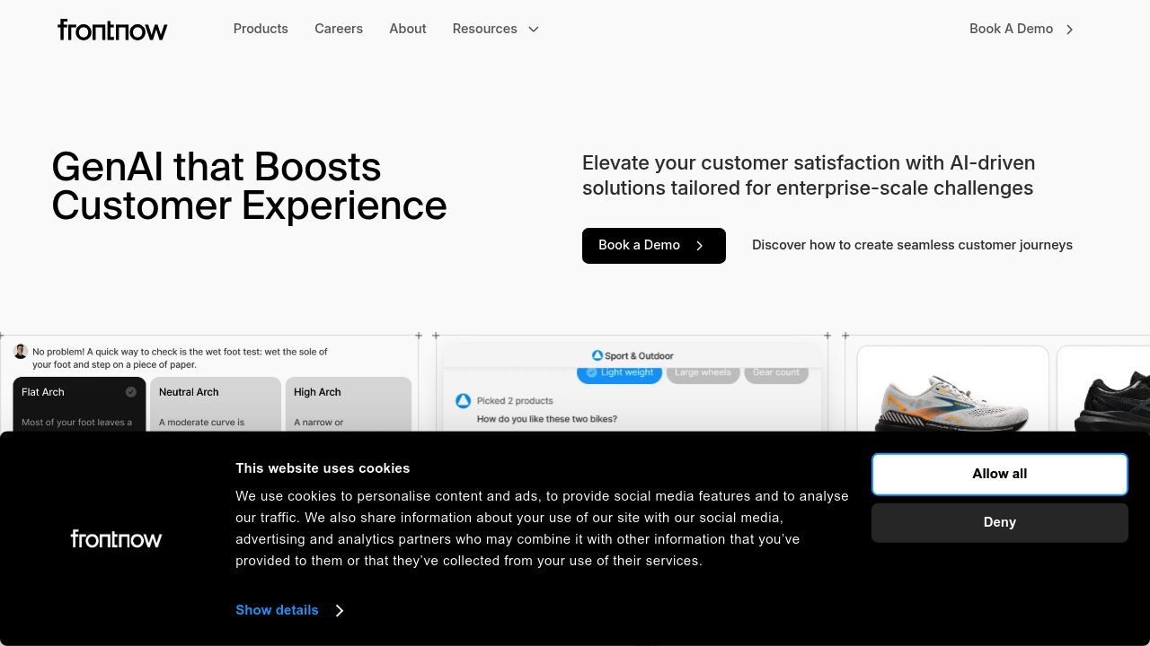This screenshot has width=1150, height=646.
Task: Open the black shoe thumbnail
Action: click(1103, 389)
